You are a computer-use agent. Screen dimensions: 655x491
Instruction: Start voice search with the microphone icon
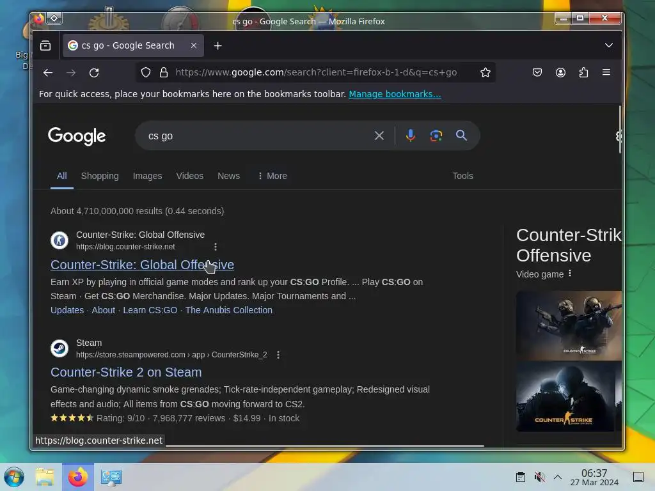point(410,136)
